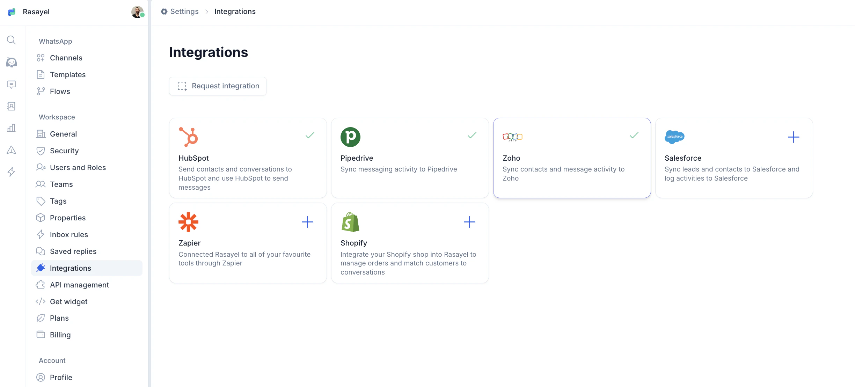Open General workspace settings
Image resolution: width=855 pixels, height=387 pixels.
(87, 134)
